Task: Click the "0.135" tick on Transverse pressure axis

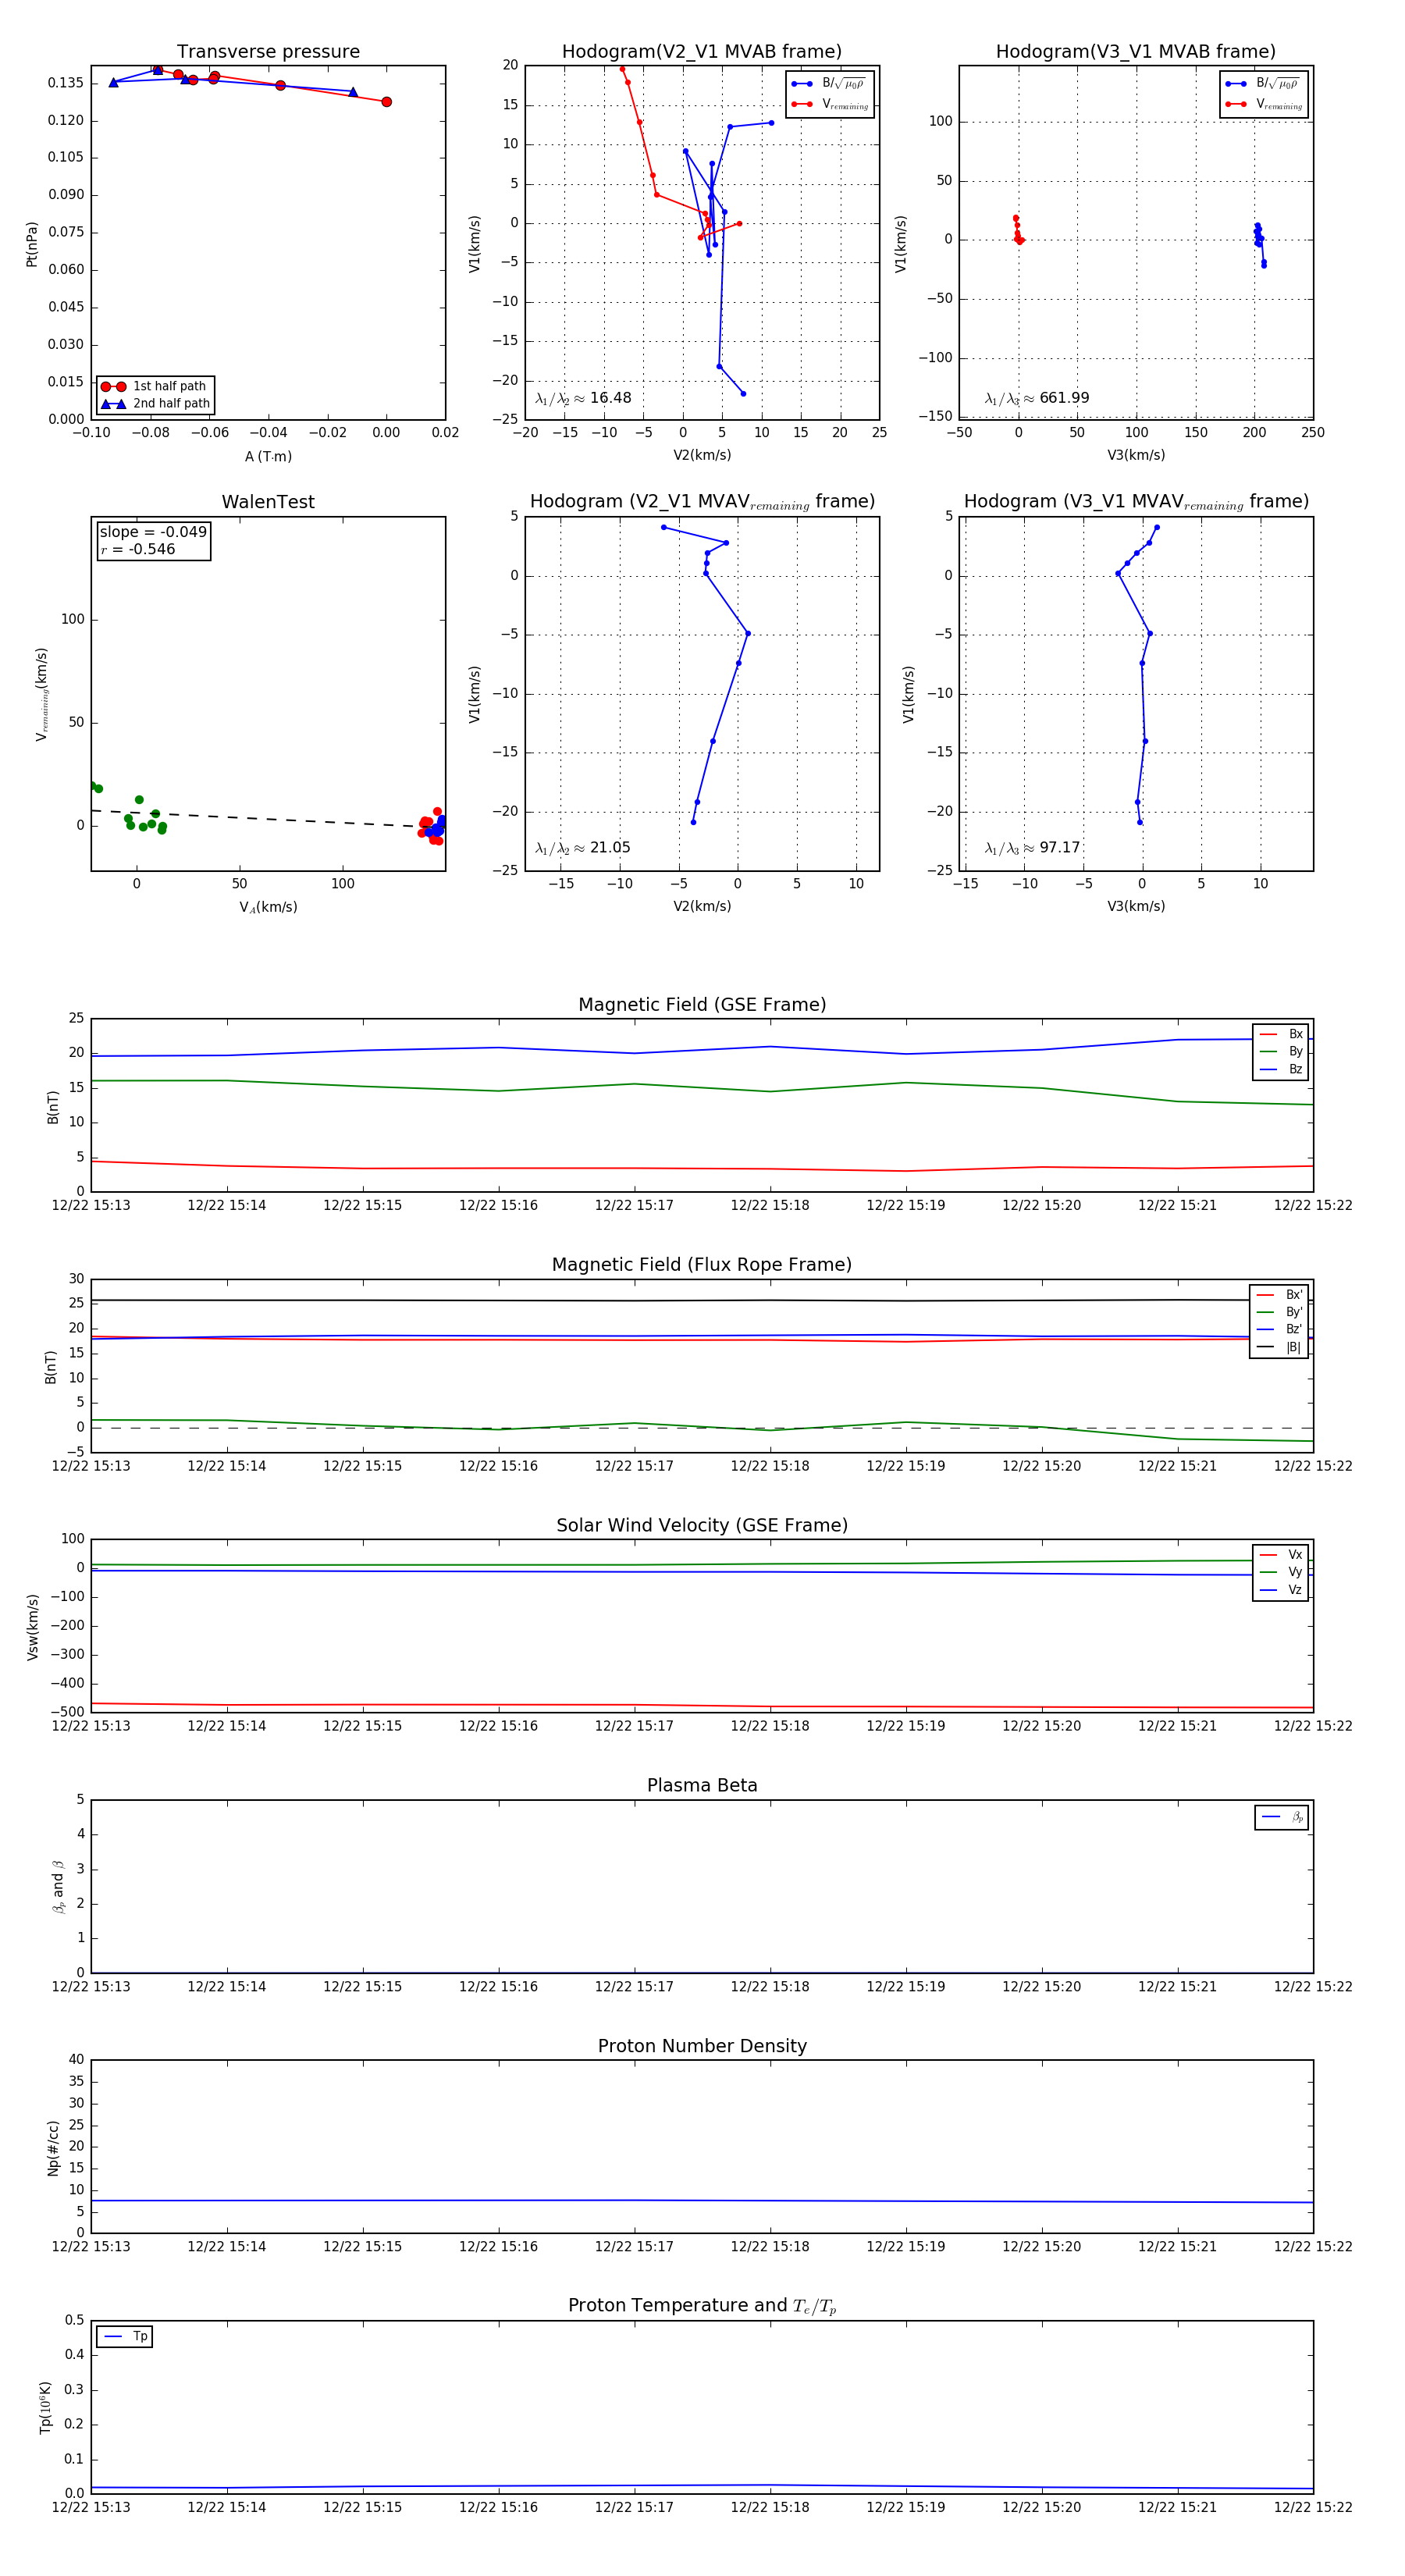Action: point(65,83)
